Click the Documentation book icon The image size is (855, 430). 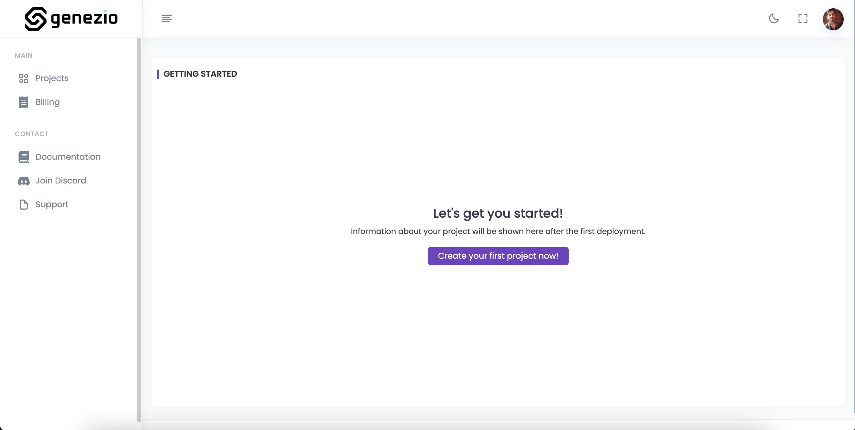23,157
